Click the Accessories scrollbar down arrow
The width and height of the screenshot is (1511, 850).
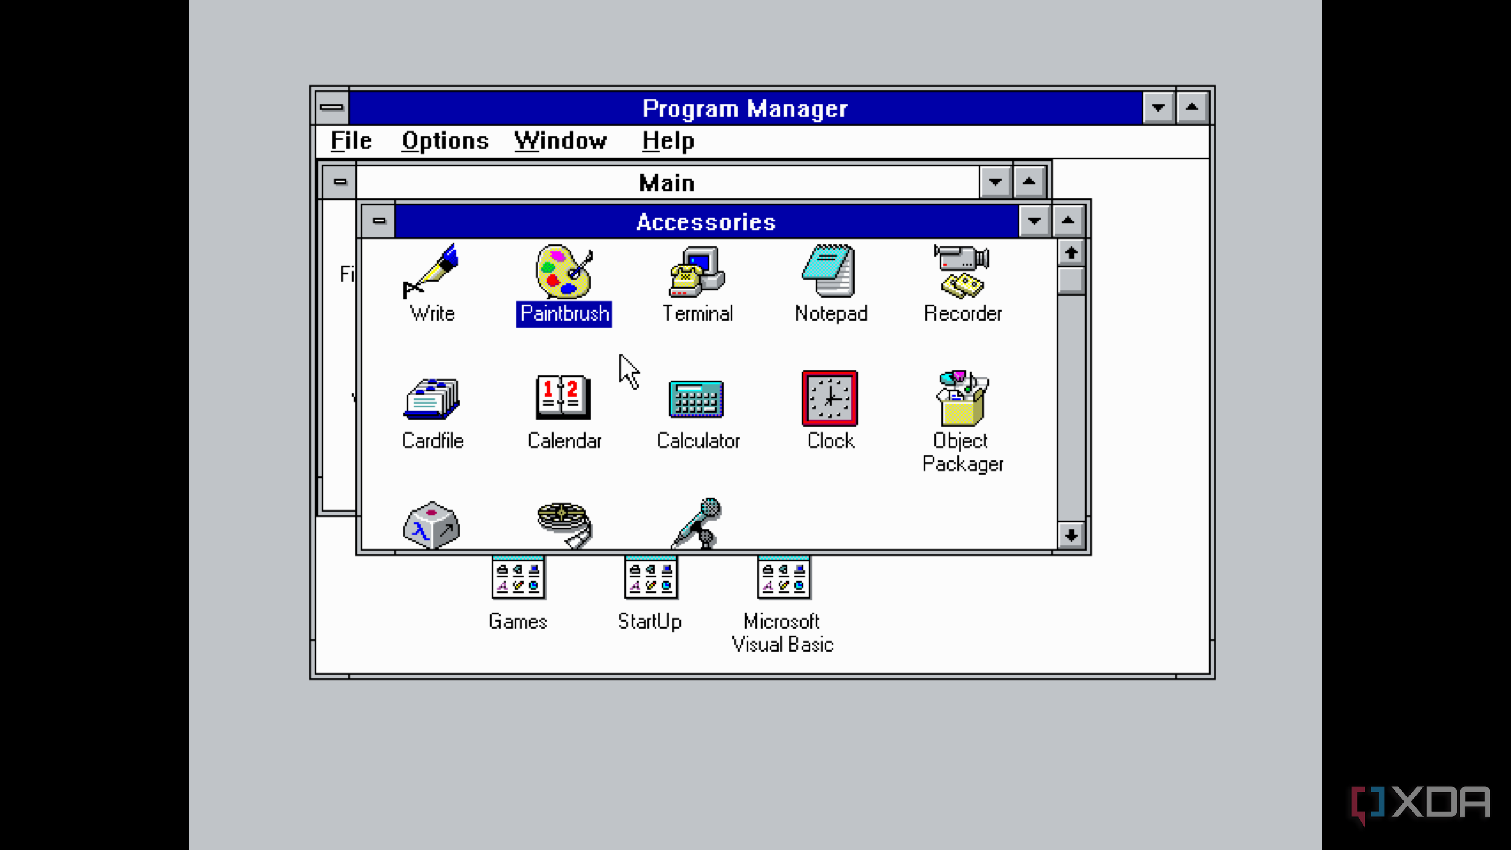(1071, 535)
